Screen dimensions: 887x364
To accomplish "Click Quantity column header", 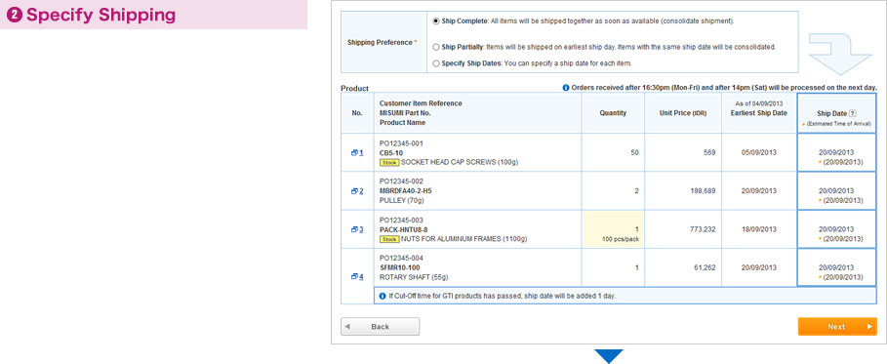I will [613, 113].
